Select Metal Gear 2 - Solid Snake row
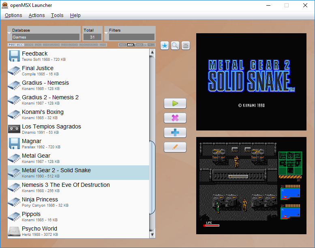 point(78,173)
